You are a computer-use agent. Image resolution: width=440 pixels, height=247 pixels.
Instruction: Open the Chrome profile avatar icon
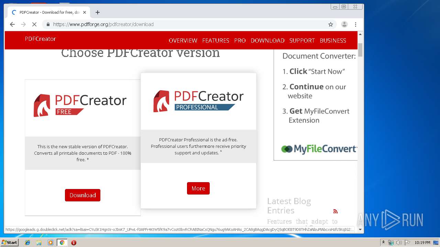[x=344, y=24]
